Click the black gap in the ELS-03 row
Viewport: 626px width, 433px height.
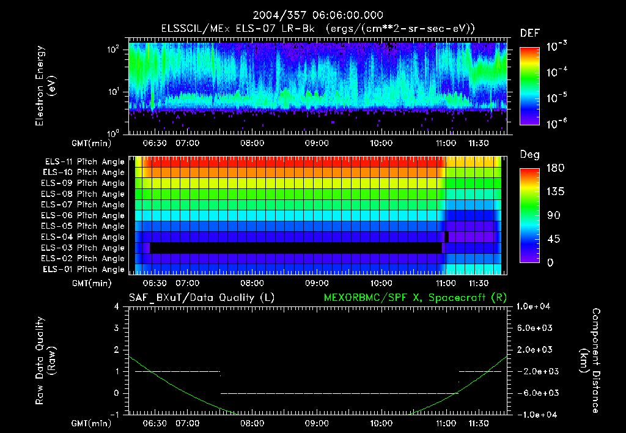(296, 248)
